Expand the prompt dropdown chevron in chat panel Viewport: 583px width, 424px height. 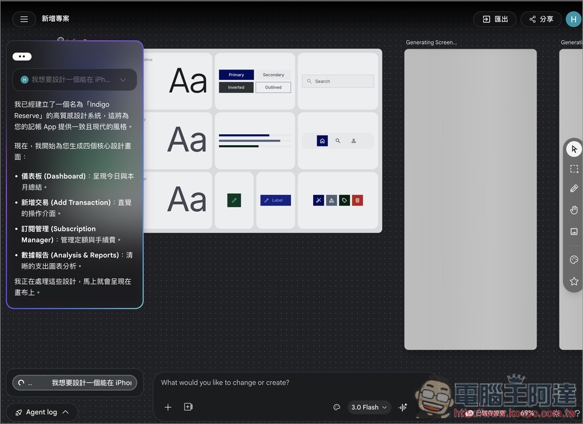pyautogui.click(x=123, y=79)
